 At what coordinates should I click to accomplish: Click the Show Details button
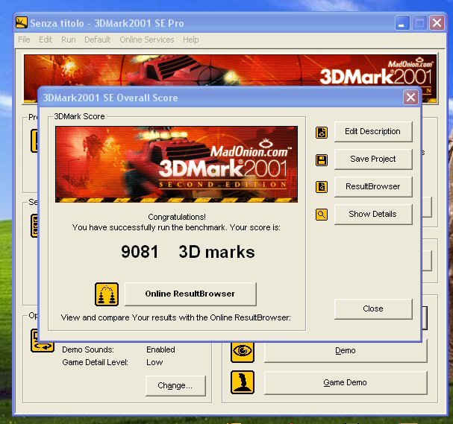(x=373, y=215)
